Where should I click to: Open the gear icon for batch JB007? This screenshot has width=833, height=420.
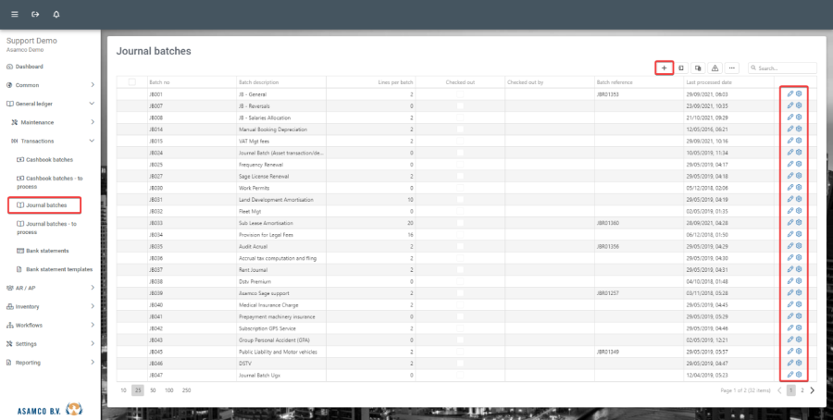[x=799, y=106]
